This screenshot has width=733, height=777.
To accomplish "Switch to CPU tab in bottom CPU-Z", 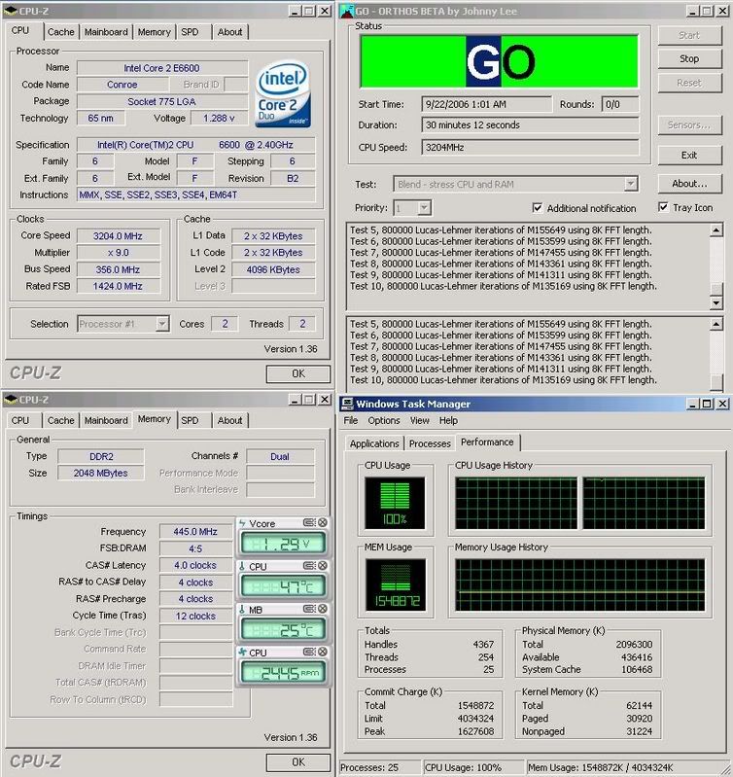I will (x=20, y=420).
